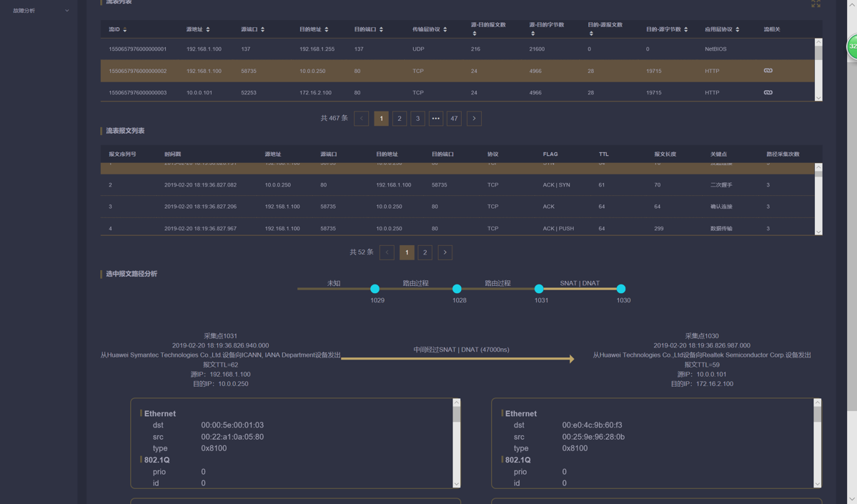Screen dimensions: 857x504
Task: Jump to page 47 of flow list
Action: 454,119
